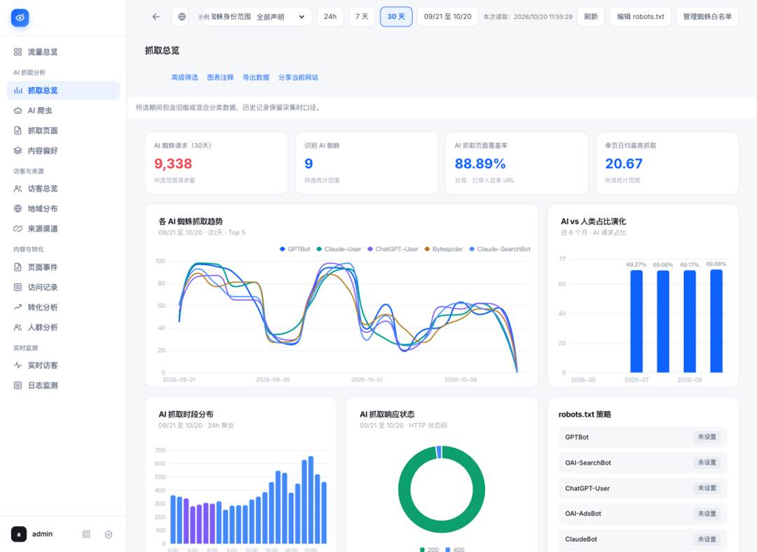Click the globe icon in the top bar

(182, 17)
